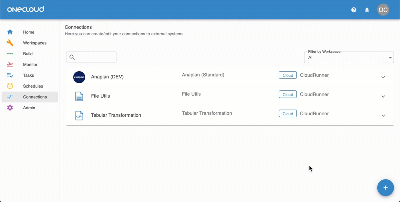
Task: Open Tasks in sidebar
Action: 30,75
